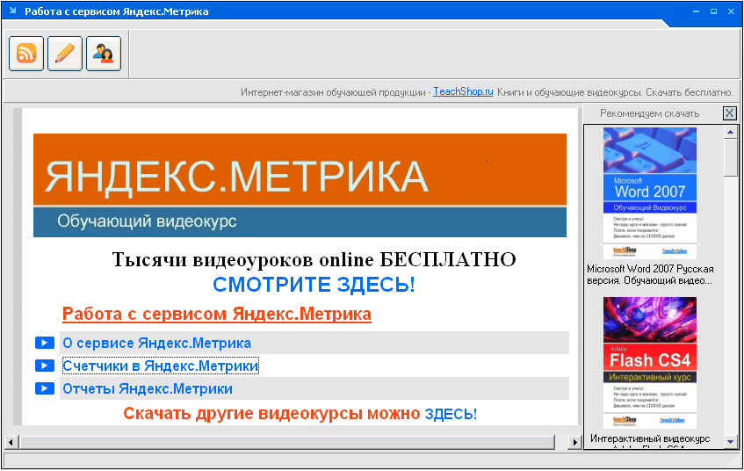
Task: Open Работа с сервисом Яндекс.Метрика heading link
Action: [217, 314]
